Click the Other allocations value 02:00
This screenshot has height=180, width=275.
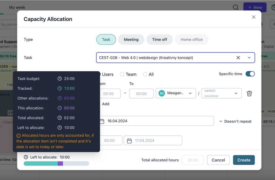[69, 98]
